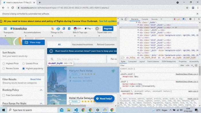Screen dimensions: 201x113
Task: Click See full updates link in yellow banner
Action: point(108,21)
